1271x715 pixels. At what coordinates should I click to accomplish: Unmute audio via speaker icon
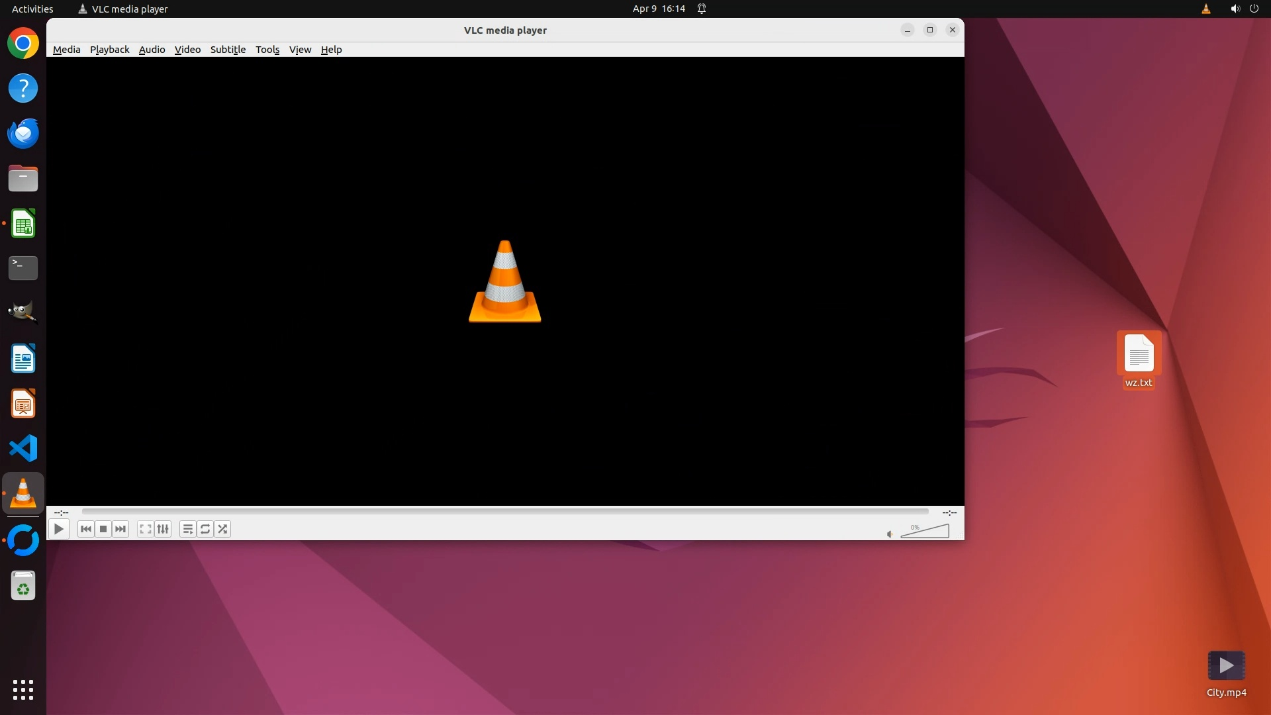890,534
